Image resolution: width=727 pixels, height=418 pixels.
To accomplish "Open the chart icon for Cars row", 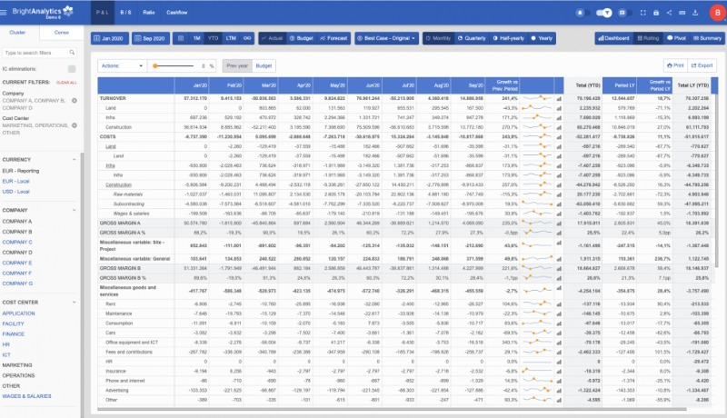I will (559, 333).
